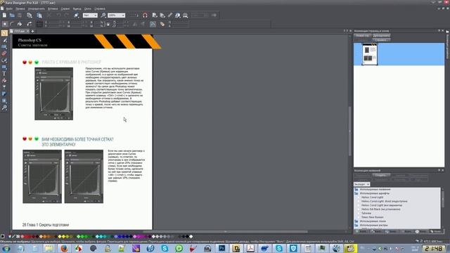The image size is (450, 253).
Task: Click 'Новая стр.' button in page gallery
Action: coord(363,36)
